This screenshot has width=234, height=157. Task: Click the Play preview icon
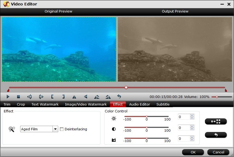coord(8,97)
